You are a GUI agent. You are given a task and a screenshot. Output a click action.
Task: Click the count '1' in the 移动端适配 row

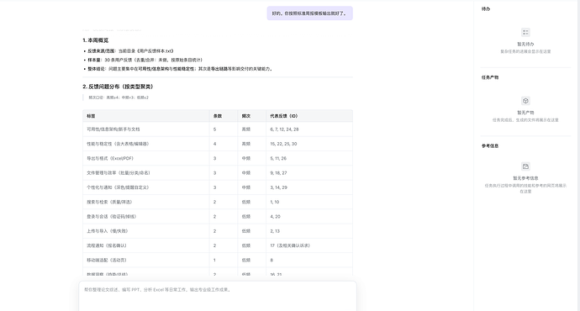[x=214, y=260]
